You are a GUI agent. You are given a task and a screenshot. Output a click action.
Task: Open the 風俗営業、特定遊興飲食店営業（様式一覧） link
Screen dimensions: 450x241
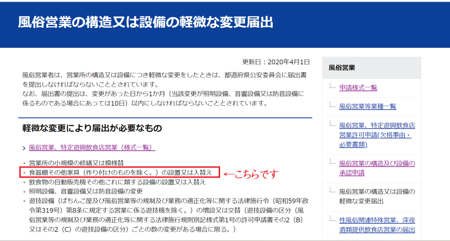92,148
